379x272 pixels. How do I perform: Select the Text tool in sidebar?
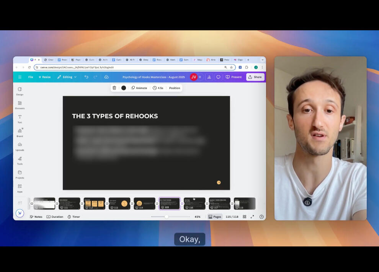point(20,119)
